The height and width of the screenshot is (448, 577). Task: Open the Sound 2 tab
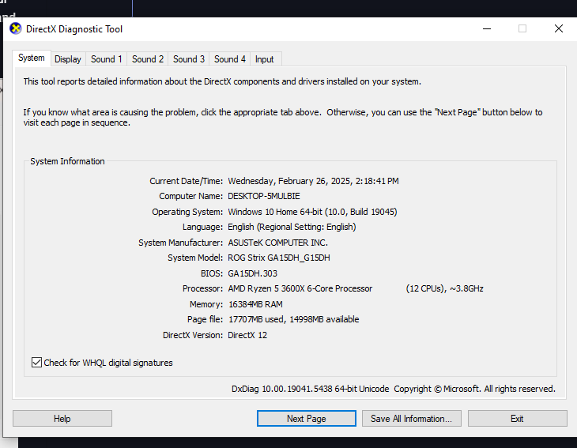pyautogui.click(x=148, y=59)
